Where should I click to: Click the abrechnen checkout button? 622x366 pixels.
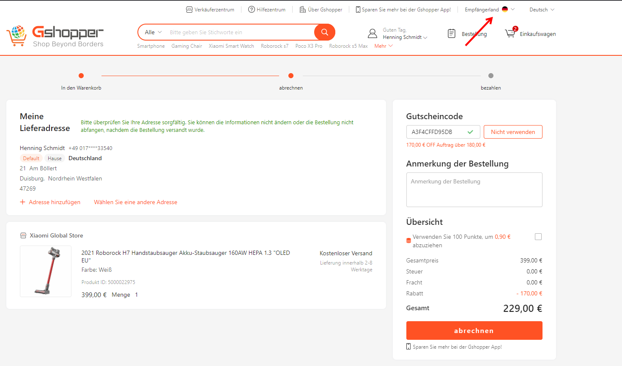pyautogui.click(x=474, y=330)
